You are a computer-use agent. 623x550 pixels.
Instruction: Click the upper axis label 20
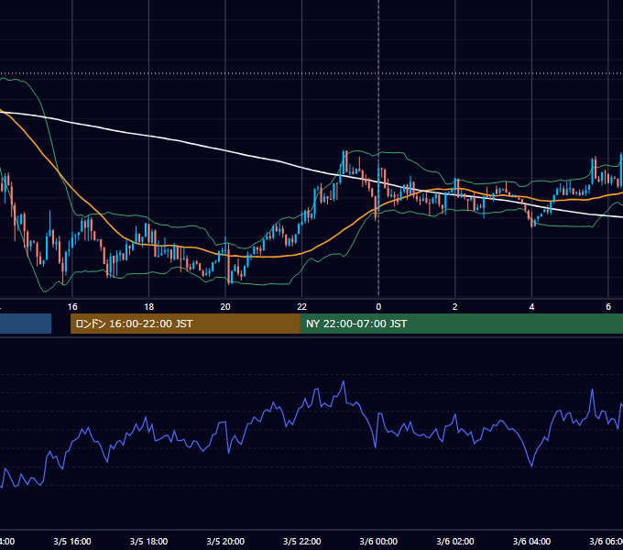225,307
